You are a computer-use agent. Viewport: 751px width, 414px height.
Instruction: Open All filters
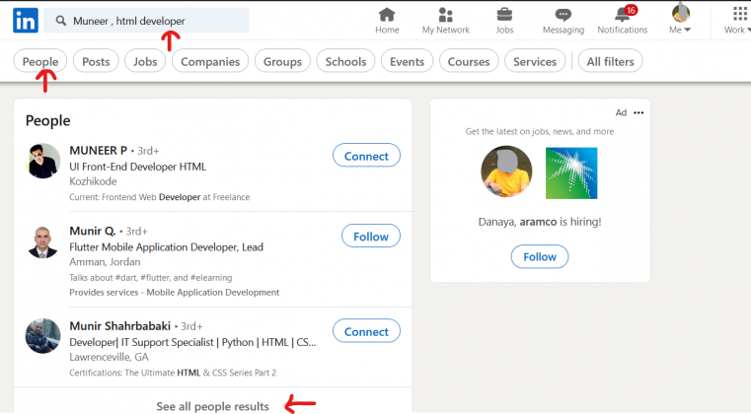point(610,61)
